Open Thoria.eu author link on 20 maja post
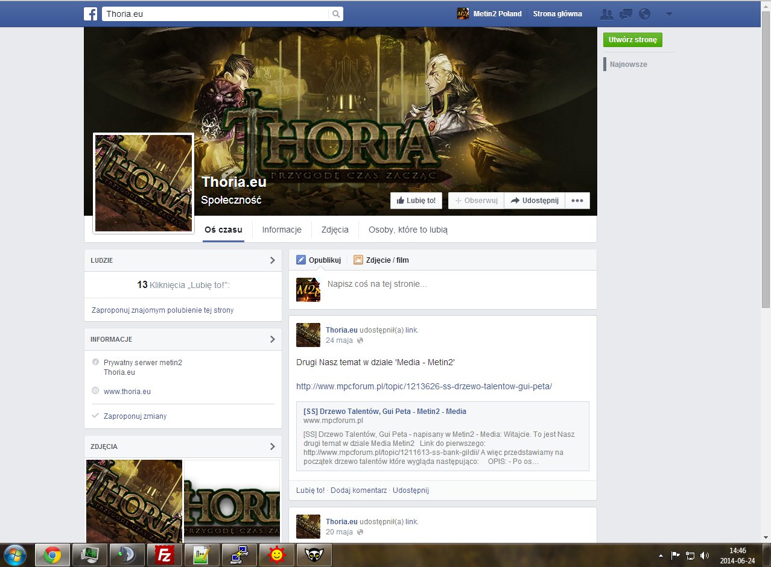This screenshot has width=771, height=567. [341, 522]
